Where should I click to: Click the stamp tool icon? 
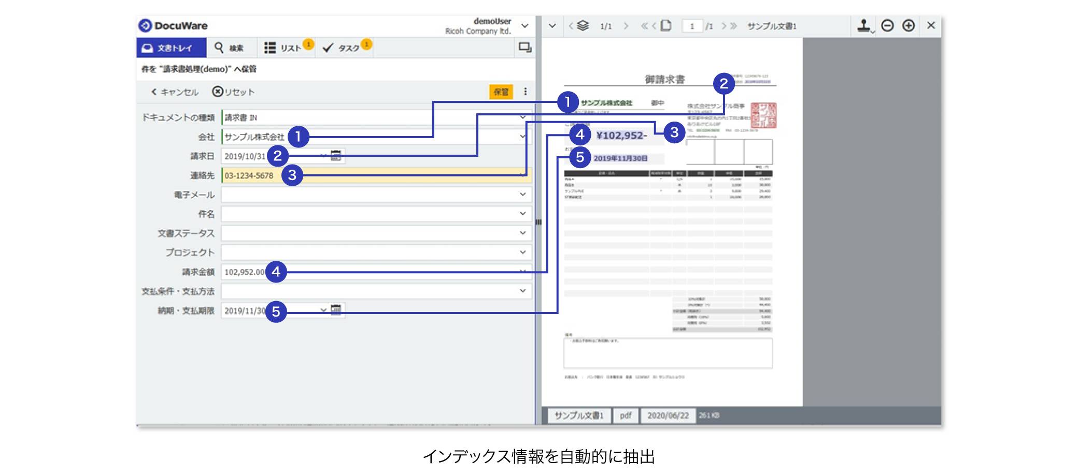point(863,25)
